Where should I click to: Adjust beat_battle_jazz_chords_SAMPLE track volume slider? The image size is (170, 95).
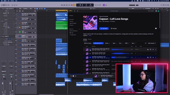(31, 15)
